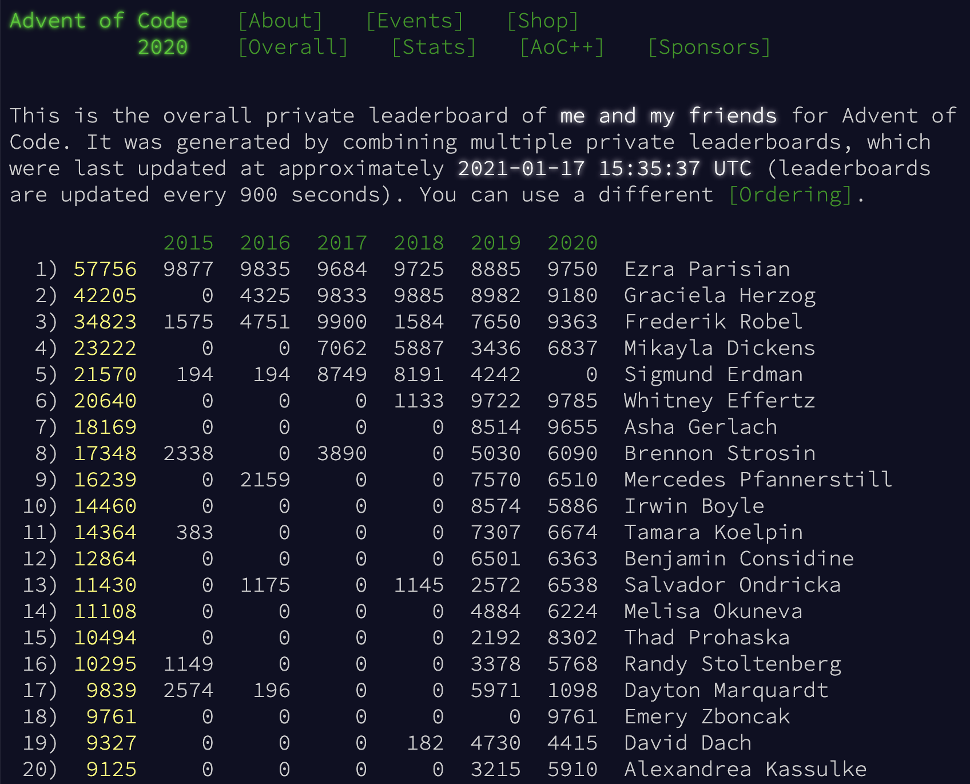Click total score 42205
Image resolution: width=970 pixels, height=784 pixels.
click(105, 296)
